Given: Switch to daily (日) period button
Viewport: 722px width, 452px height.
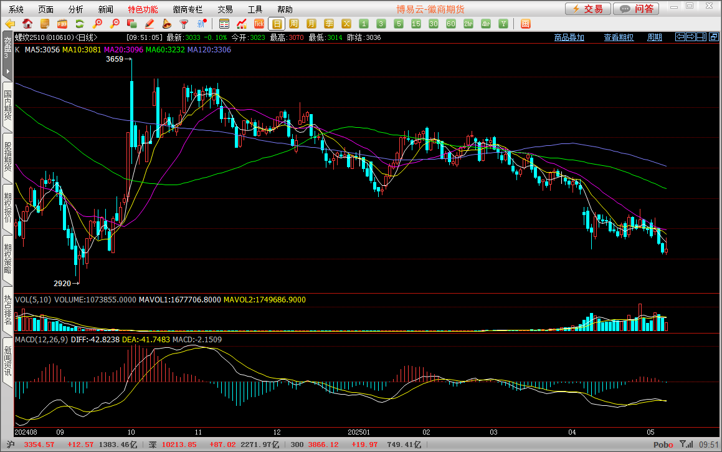Looking at the screenshot, I should pos(277,24).
